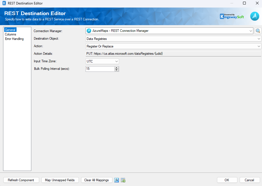Click Map Unmapped Fields button
The height and width of the screenshot is (186, 262).
pos(60,180)
